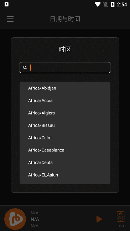Tap the 日期与时间 page title

coord(65,19)
